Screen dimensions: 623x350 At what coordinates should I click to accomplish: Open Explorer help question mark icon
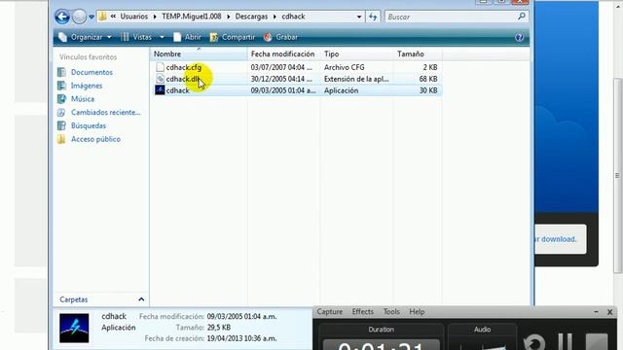click(519, 37)
